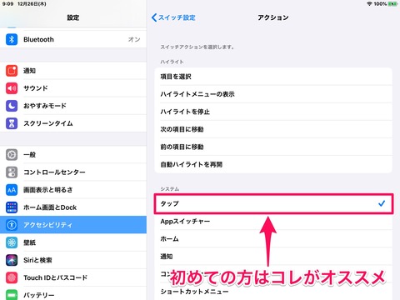400x300 pixels.
Task: Tap the 画面表示と明るさ AA icon
Action: [12, 190]
